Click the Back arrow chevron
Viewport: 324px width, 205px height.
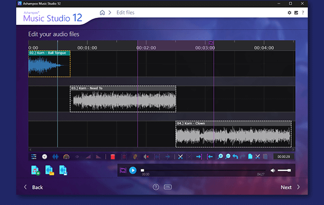pyautogui.click(x=25, y=187)
